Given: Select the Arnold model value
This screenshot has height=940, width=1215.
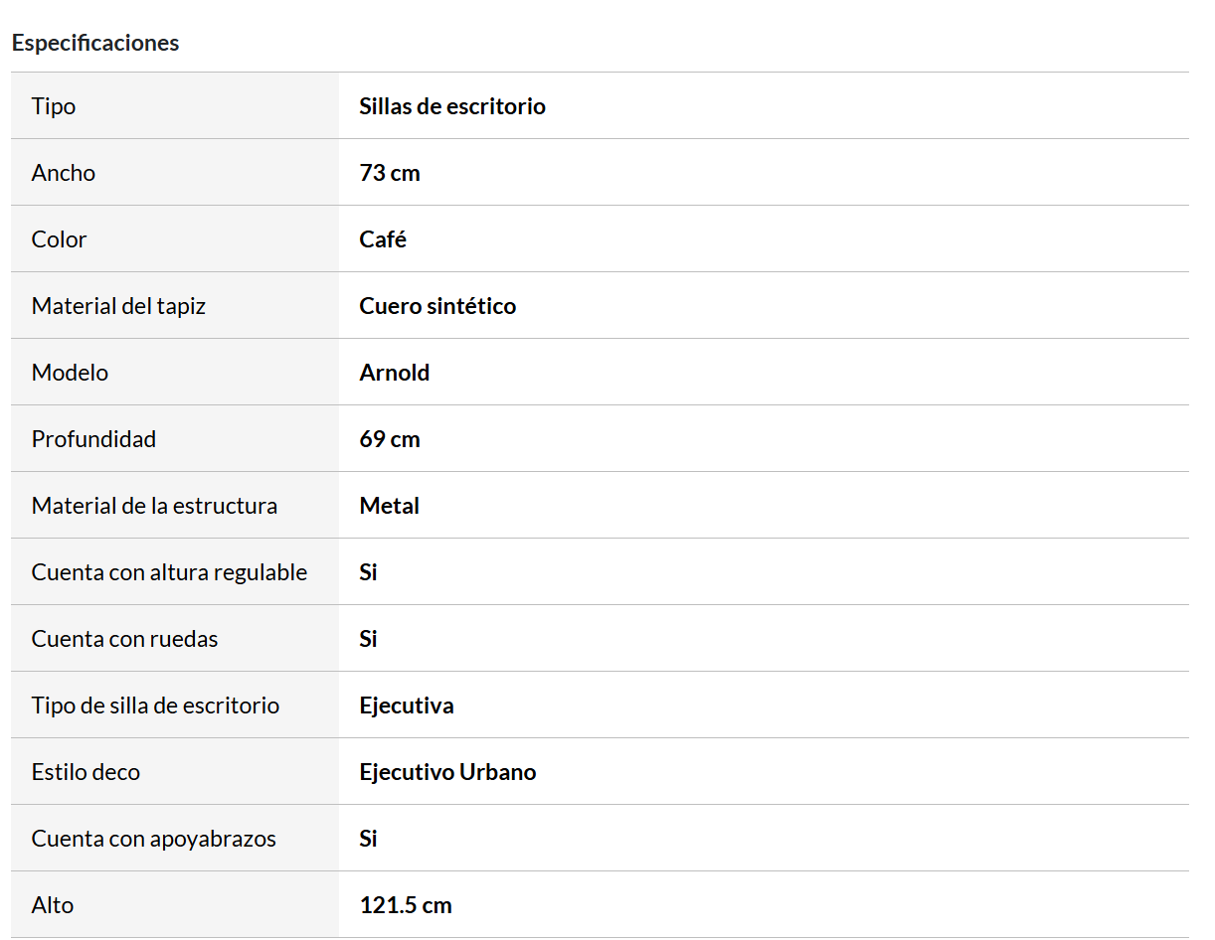Looking at the screenshot, I should tap(395, 373).
